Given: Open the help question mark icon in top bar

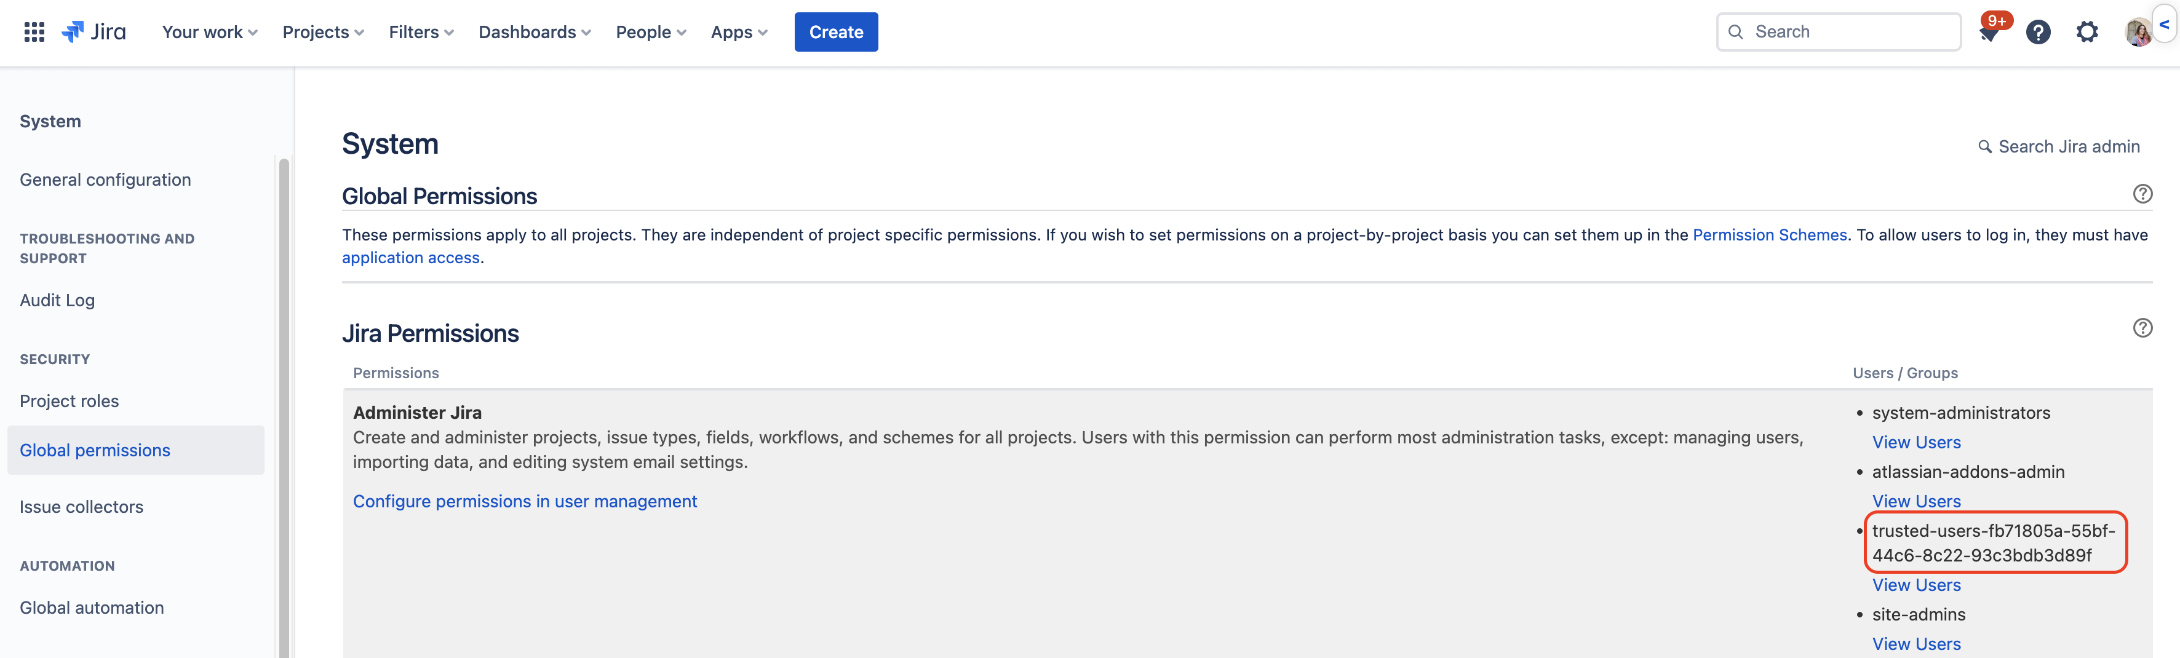Looking at the screenshot, I should click(2038, 32).
